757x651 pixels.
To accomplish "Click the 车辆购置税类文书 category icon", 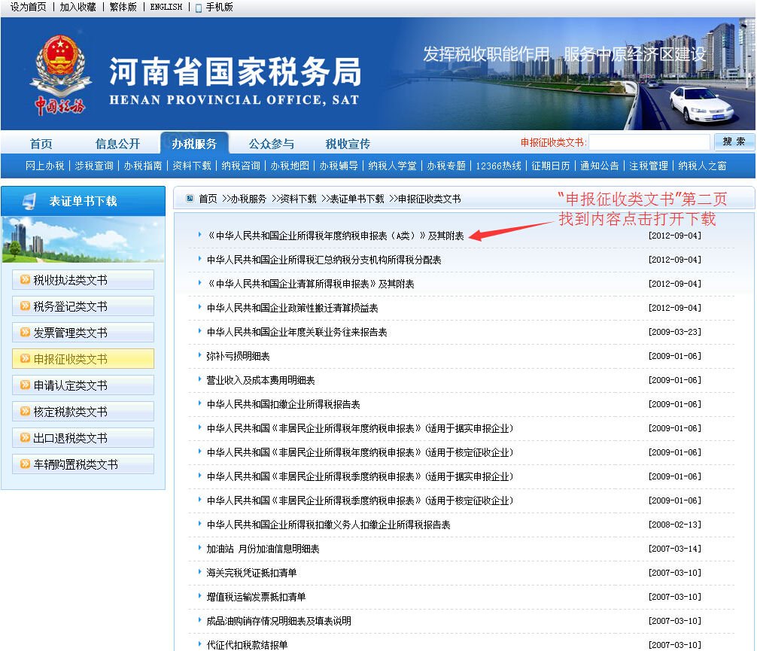I will tap(83, 464).
